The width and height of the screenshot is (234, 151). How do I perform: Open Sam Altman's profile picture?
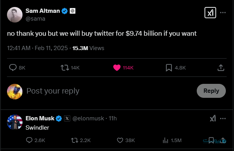click(15, 15)
